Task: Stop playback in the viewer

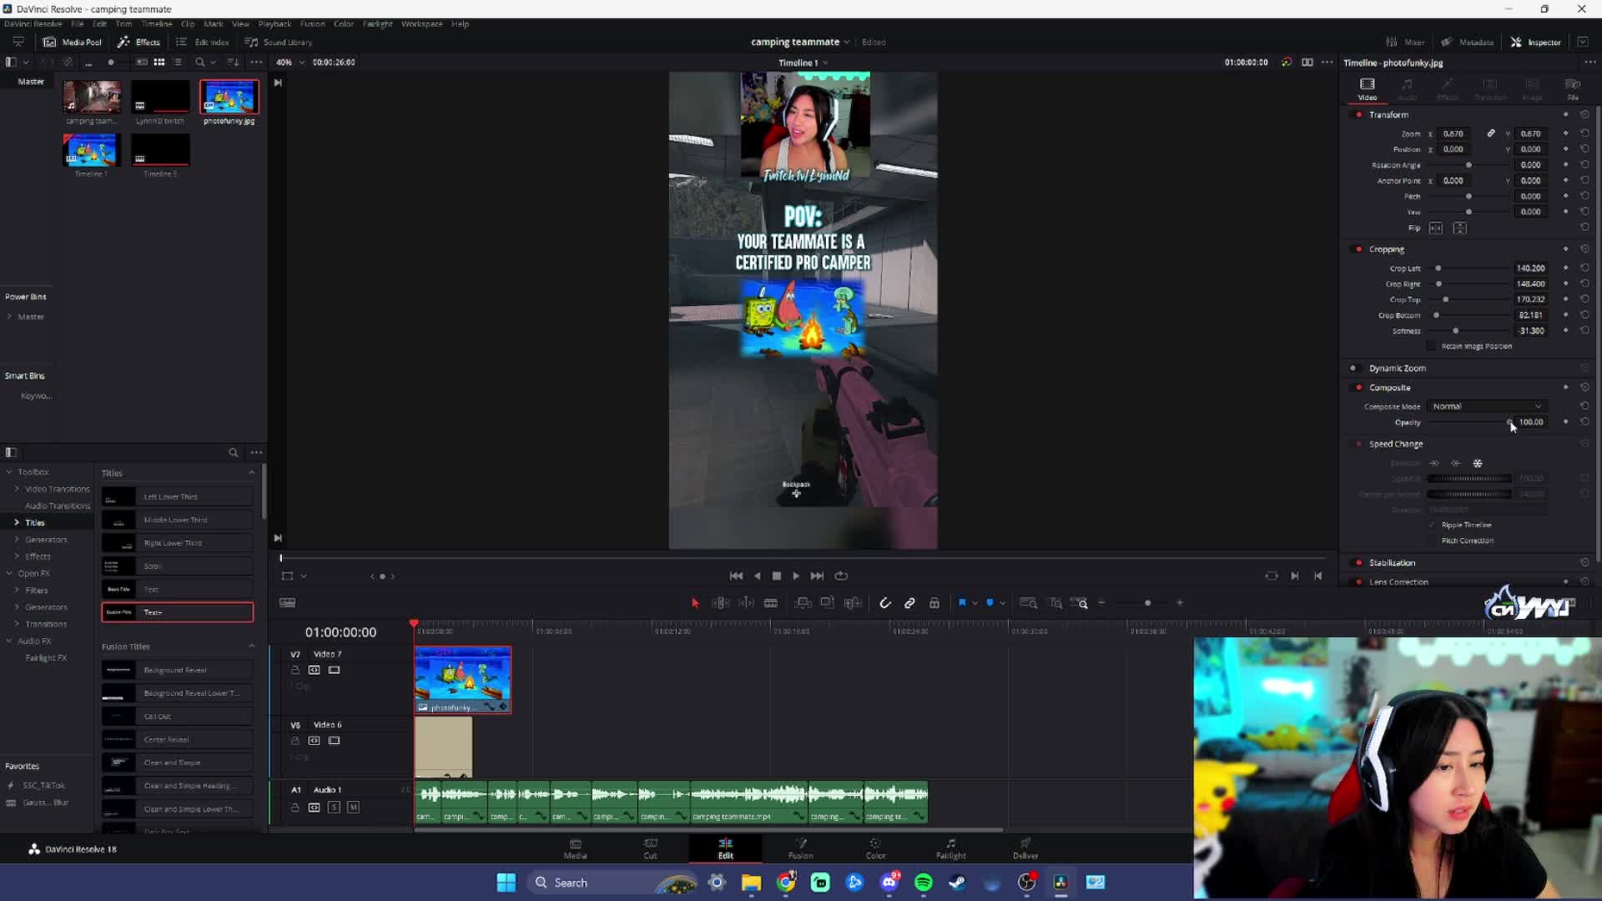Action: point(777,576)
